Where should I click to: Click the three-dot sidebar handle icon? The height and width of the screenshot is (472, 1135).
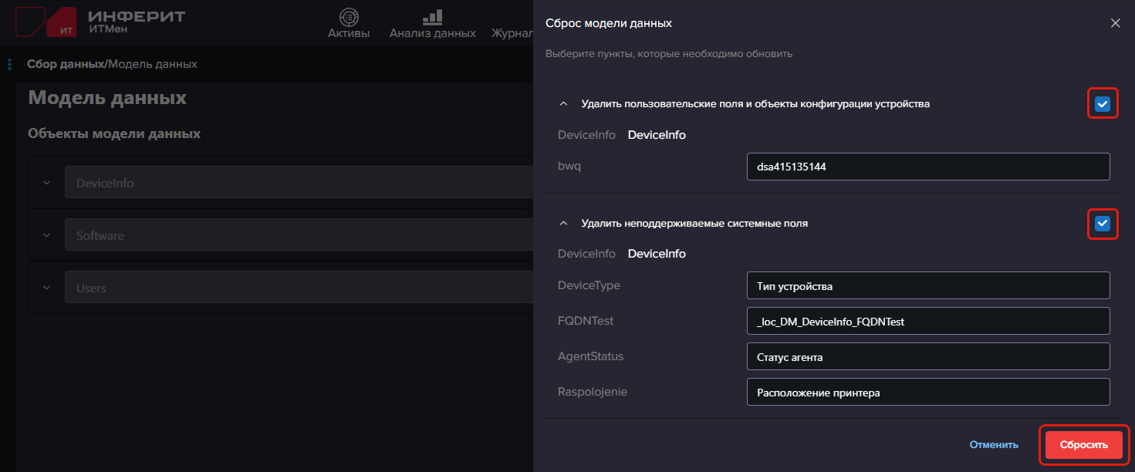(9, 64)
